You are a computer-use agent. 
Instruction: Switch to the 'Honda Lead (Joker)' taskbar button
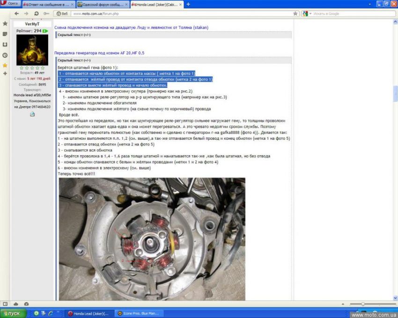click(x=89, y=313)
